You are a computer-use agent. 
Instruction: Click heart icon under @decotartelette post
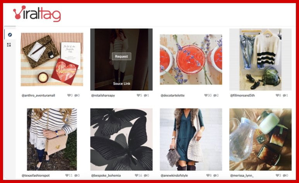coord(206,95)
